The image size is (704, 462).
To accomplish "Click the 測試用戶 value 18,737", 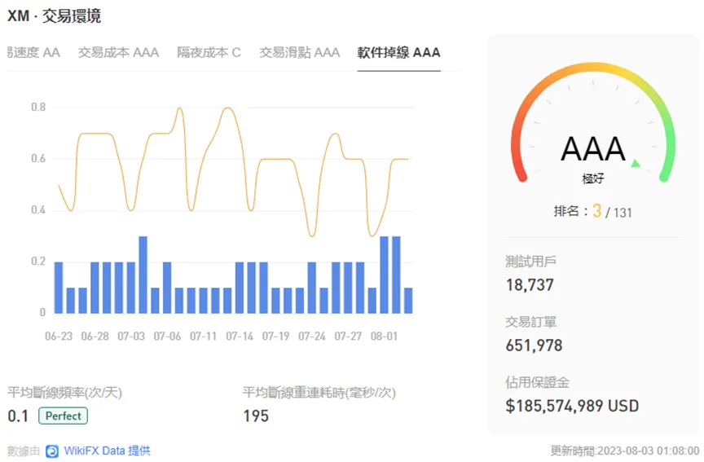I will (530, 285).
